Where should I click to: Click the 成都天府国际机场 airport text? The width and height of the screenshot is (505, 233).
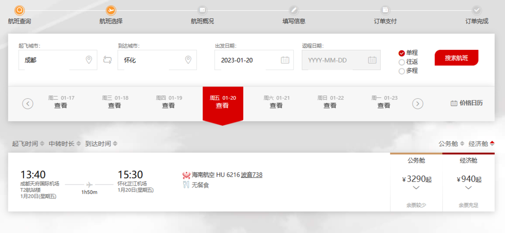point(40,184)
